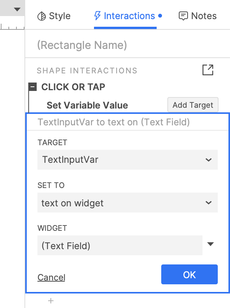
Task: Click the TextInputVar to text summary row
Action: [114, 123]
